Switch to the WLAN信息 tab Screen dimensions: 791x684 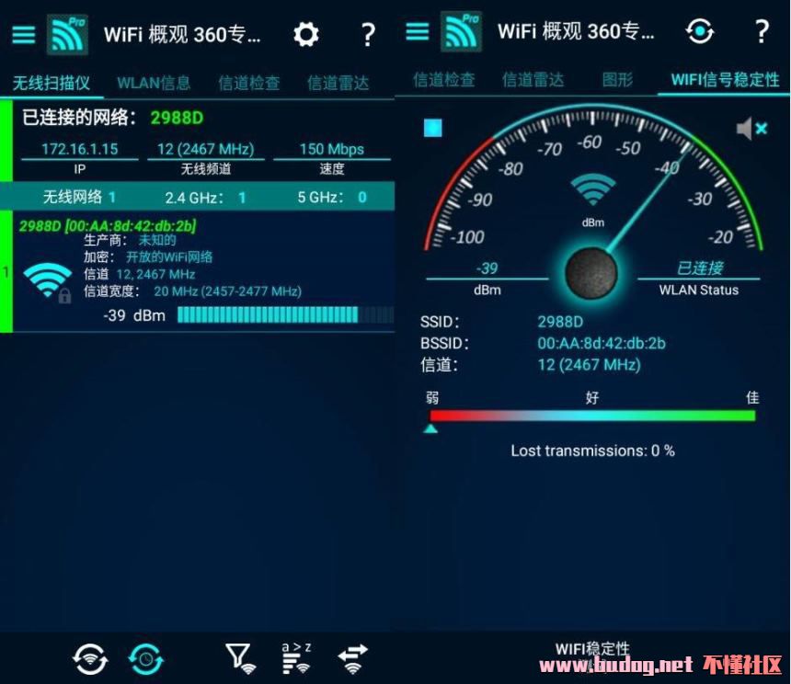pyautogui.click(x=154, y=83)
